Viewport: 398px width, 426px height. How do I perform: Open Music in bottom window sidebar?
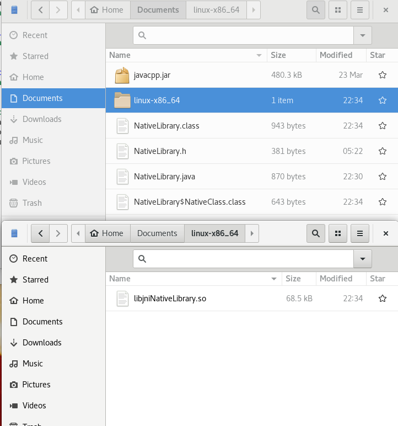[x=53, y=364]
